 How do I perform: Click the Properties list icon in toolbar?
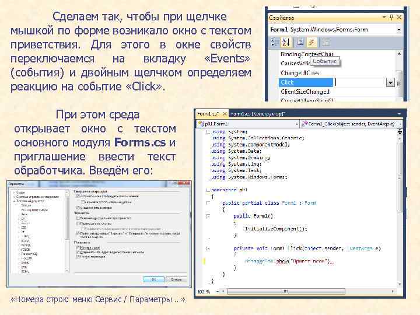tap(300, 42)
